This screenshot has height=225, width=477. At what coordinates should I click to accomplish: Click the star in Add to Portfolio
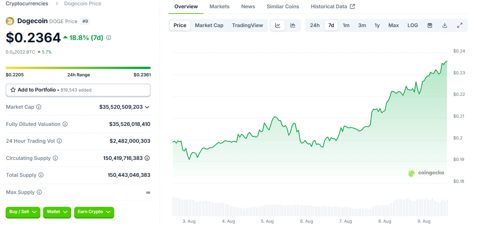tap(13, 90)
